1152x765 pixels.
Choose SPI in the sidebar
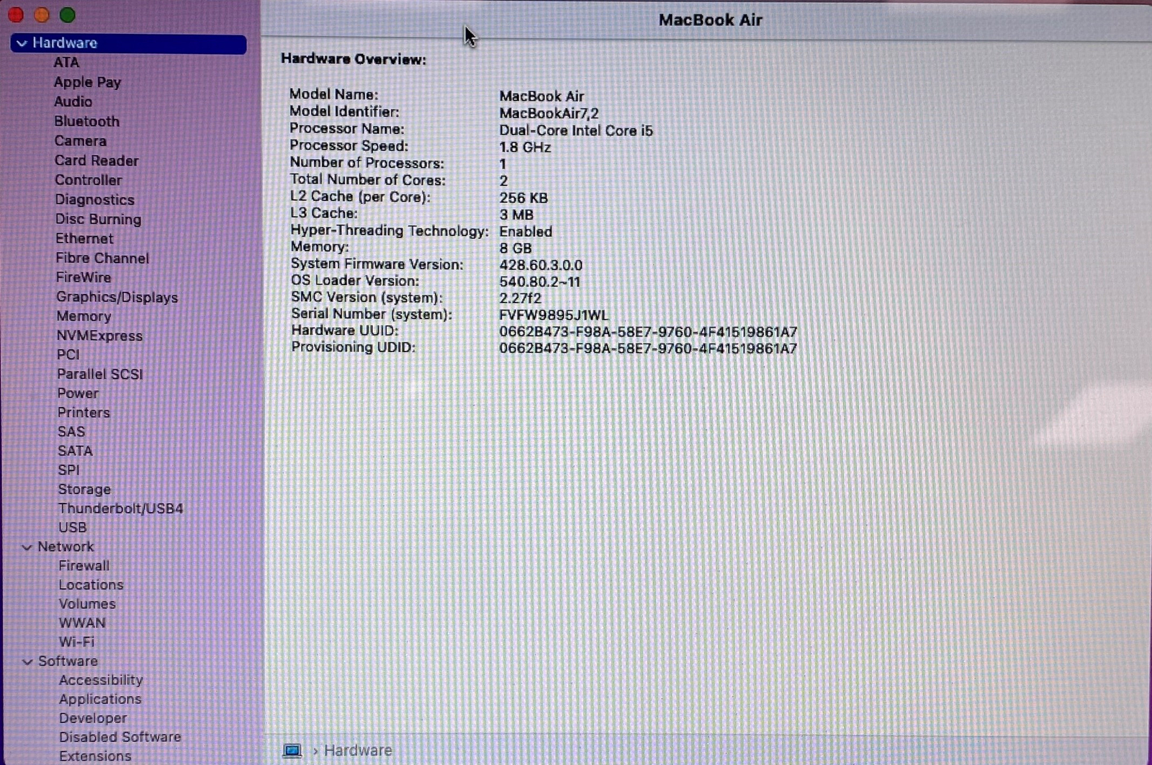pyautogui.click(x=68, y=470)
